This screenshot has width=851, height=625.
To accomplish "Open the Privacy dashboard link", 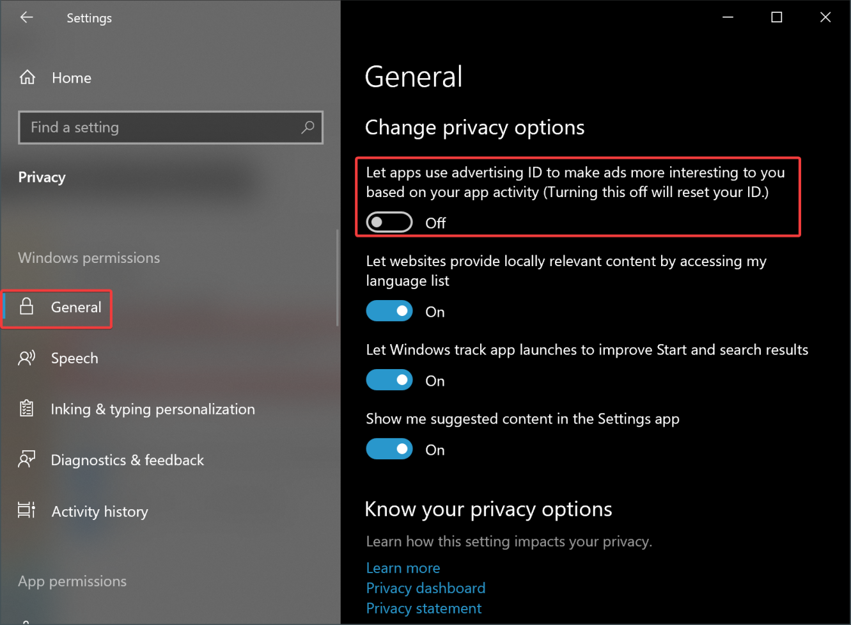I will click(x=425, y=588).
